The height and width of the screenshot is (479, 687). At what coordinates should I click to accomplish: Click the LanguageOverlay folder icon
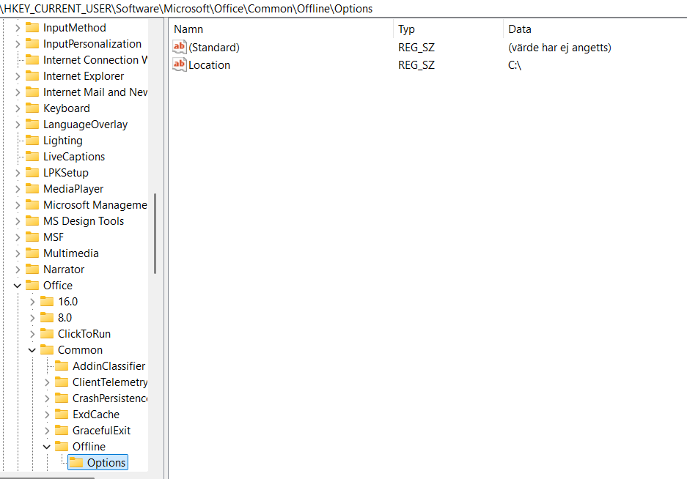[x=32, y=125]
